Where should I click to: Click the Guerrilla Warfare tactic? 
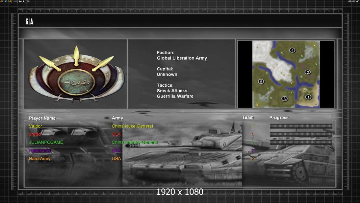[175, 96]
